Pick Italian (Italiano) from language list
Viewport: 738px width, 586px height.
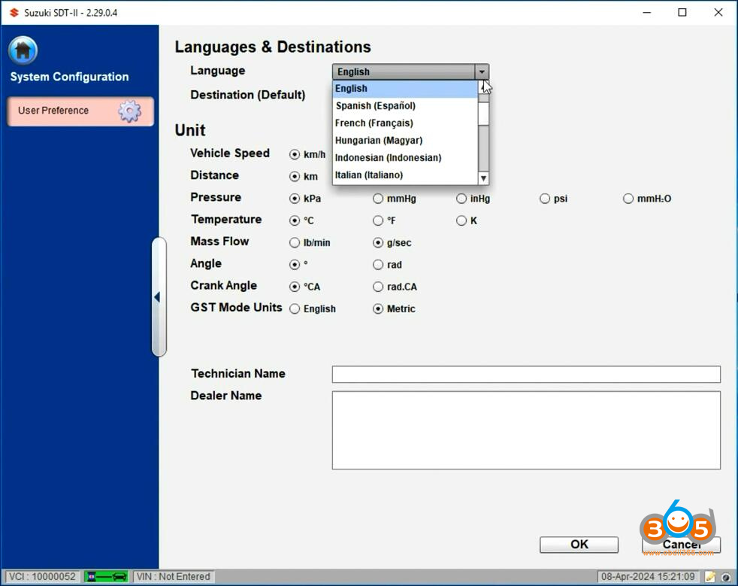point(369,175)
